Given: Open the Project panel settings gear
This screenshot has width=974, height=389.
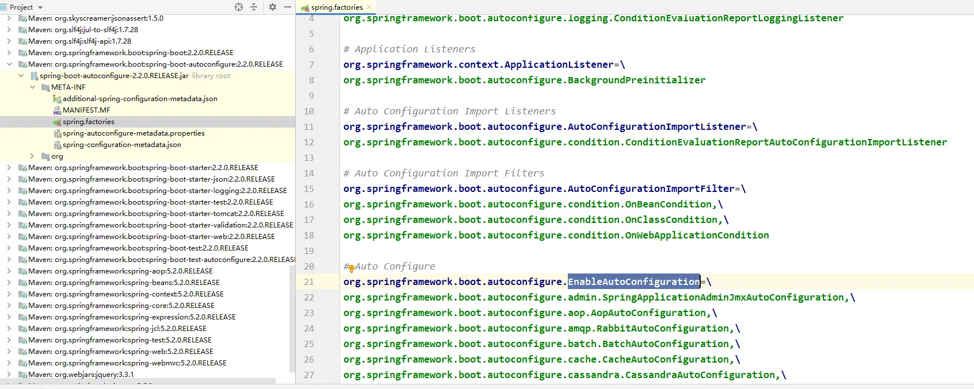Looking at the screenshot, I should coord(273,7).
